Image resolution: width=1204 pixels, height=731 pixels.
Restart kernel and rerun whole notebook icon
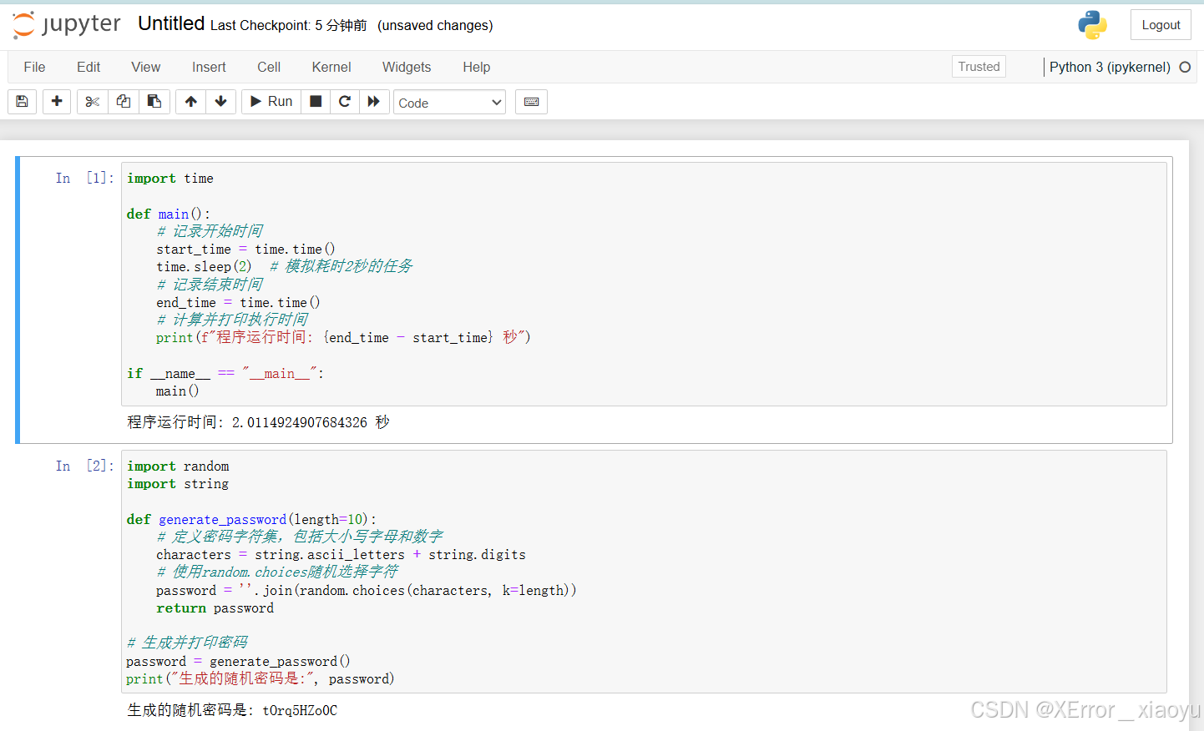click(374, 102)
